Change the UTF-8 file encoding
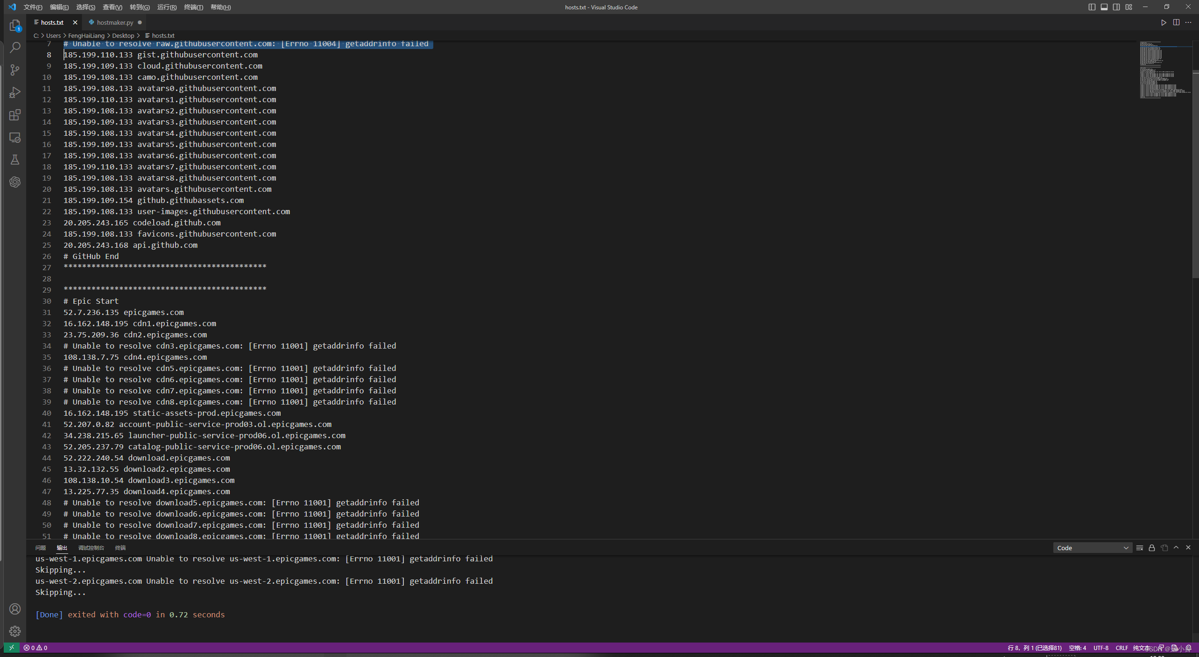Image resolution: width=1199 pixels, height=657 pixels. [1101, 648]
